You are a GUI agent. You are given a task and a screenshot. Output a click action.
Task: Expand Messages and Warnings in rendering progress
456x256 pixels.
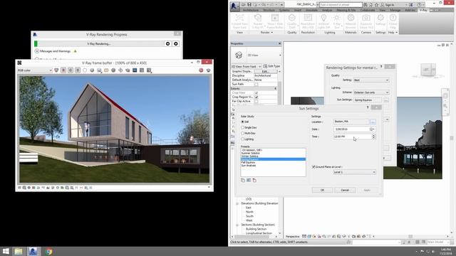[37, 51]
